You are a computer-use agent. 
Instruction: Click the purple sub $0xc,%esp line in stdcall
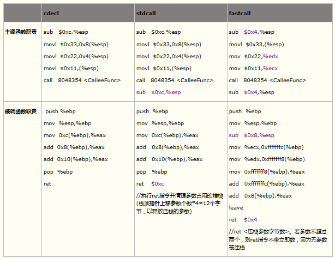tap(158, 92)
